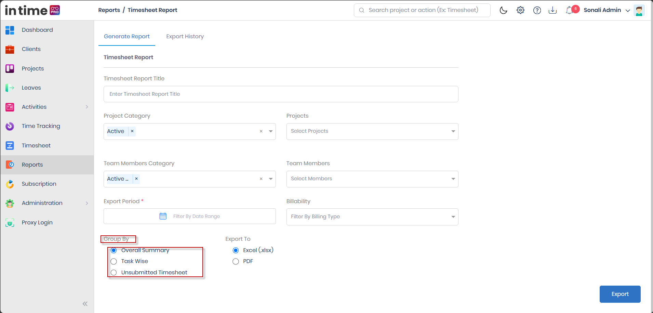This screenshot has width=653, height=313.
Task: Click the Proxy Login icon
Action: [10, 223]
